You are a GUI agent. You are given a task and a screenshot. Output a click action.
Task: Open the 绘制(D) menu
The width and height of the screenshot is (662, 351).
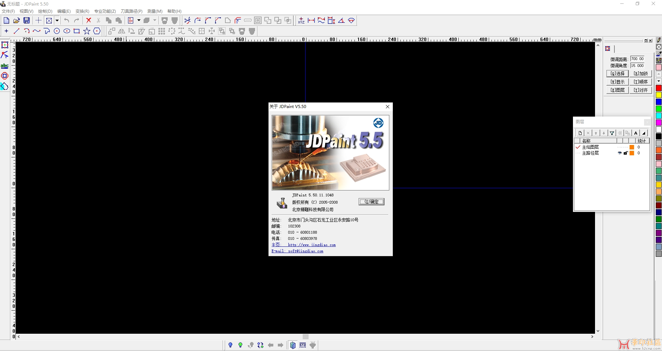[45, 11]
